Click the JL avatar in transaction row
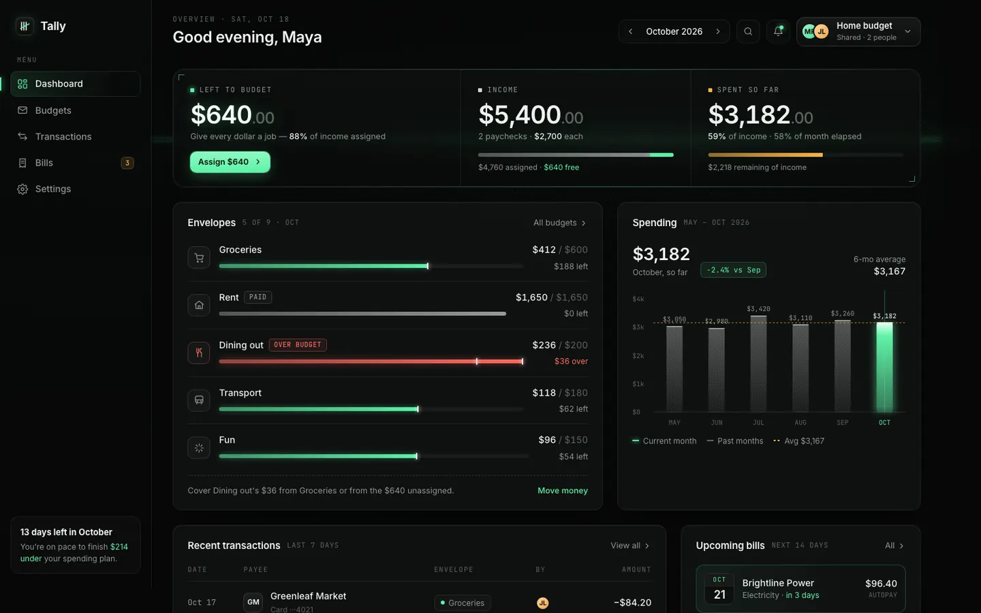The height and width of the screenshot is (613, 981). [543, 603]
